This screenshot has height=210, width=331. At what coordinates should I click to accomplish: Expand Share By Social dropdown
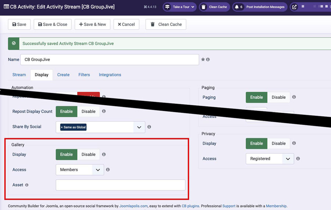139,127
